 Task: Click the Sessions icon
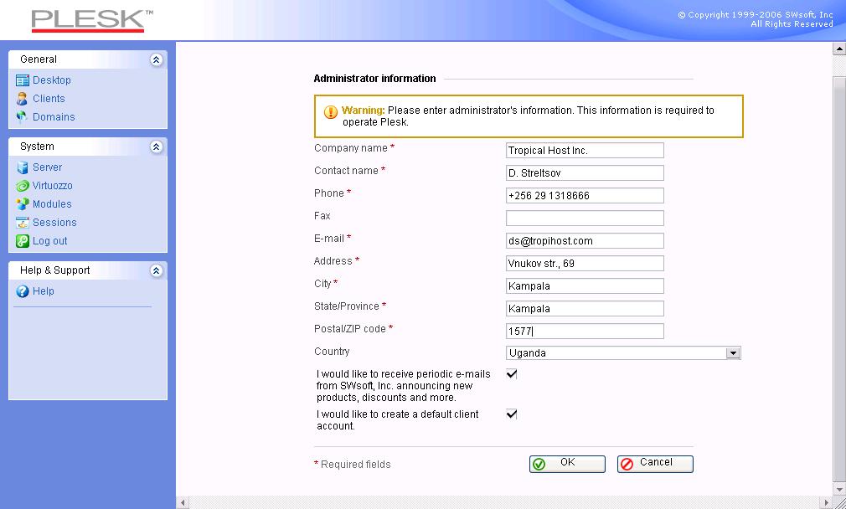[x=23, y=223]
